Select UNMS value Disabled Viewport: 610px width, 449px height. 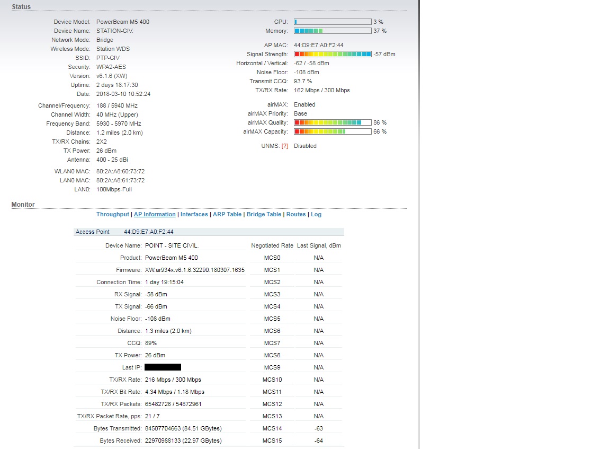coord(305,146)
